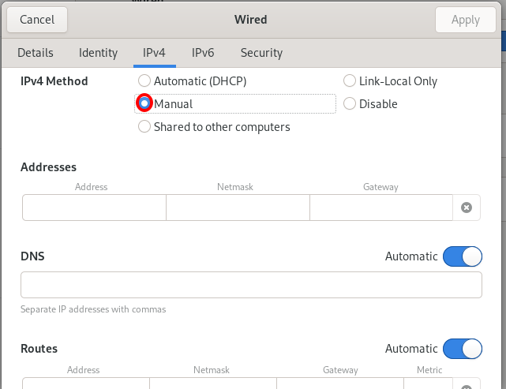Viewport: 506px width, 389px height.
Task: Focus the Address field under Routes
Action: [85, 383]
